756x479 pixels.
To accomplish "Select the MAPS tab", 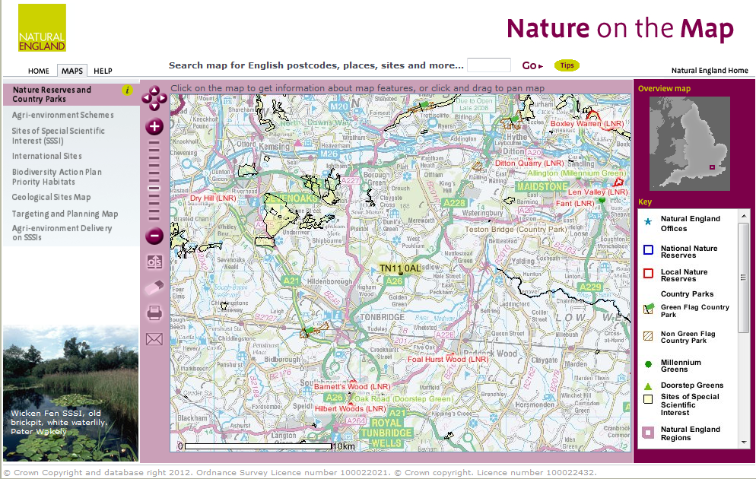I will tap(72, 71).
